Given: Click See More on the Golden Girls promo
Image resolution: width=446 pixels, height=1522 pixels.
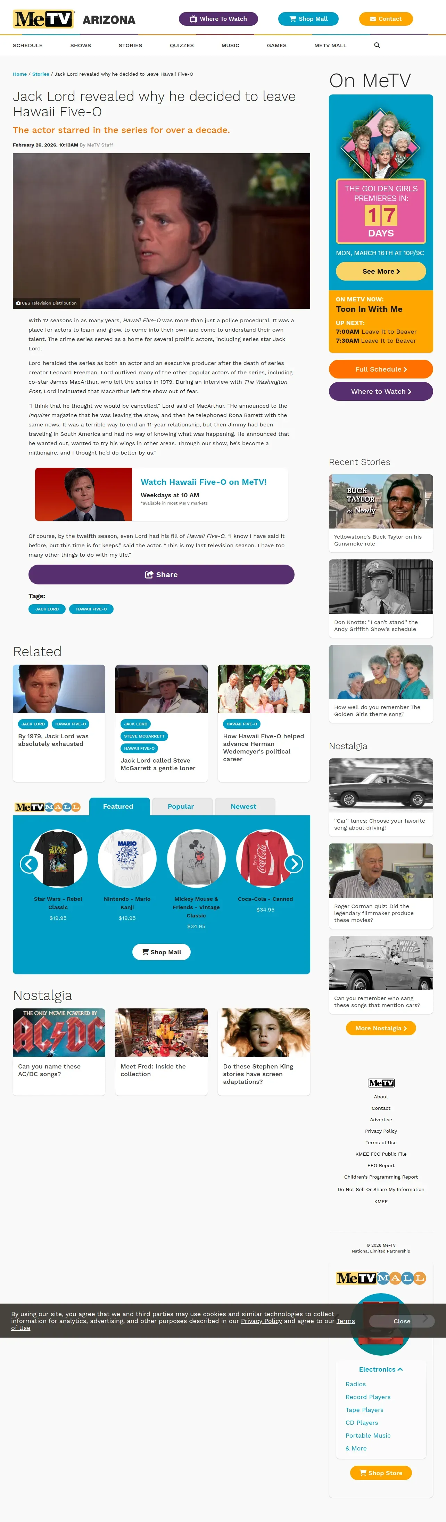Looking at the screenshot, I should pos(381,271).
